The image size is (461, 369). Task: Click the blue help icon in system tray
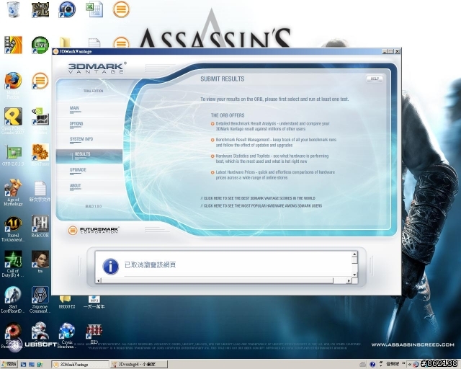point(372,364)
